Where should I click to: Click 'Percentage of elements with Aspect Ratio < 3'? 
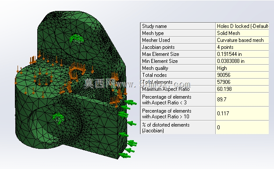[178, 100]
